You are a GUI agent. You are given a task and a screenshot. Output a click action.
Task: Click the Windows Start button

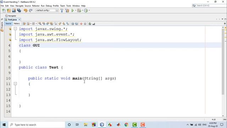coord(4,125)
